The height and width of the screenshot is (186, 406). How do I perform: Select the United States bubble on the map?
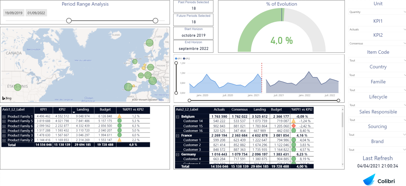(18, 87)
